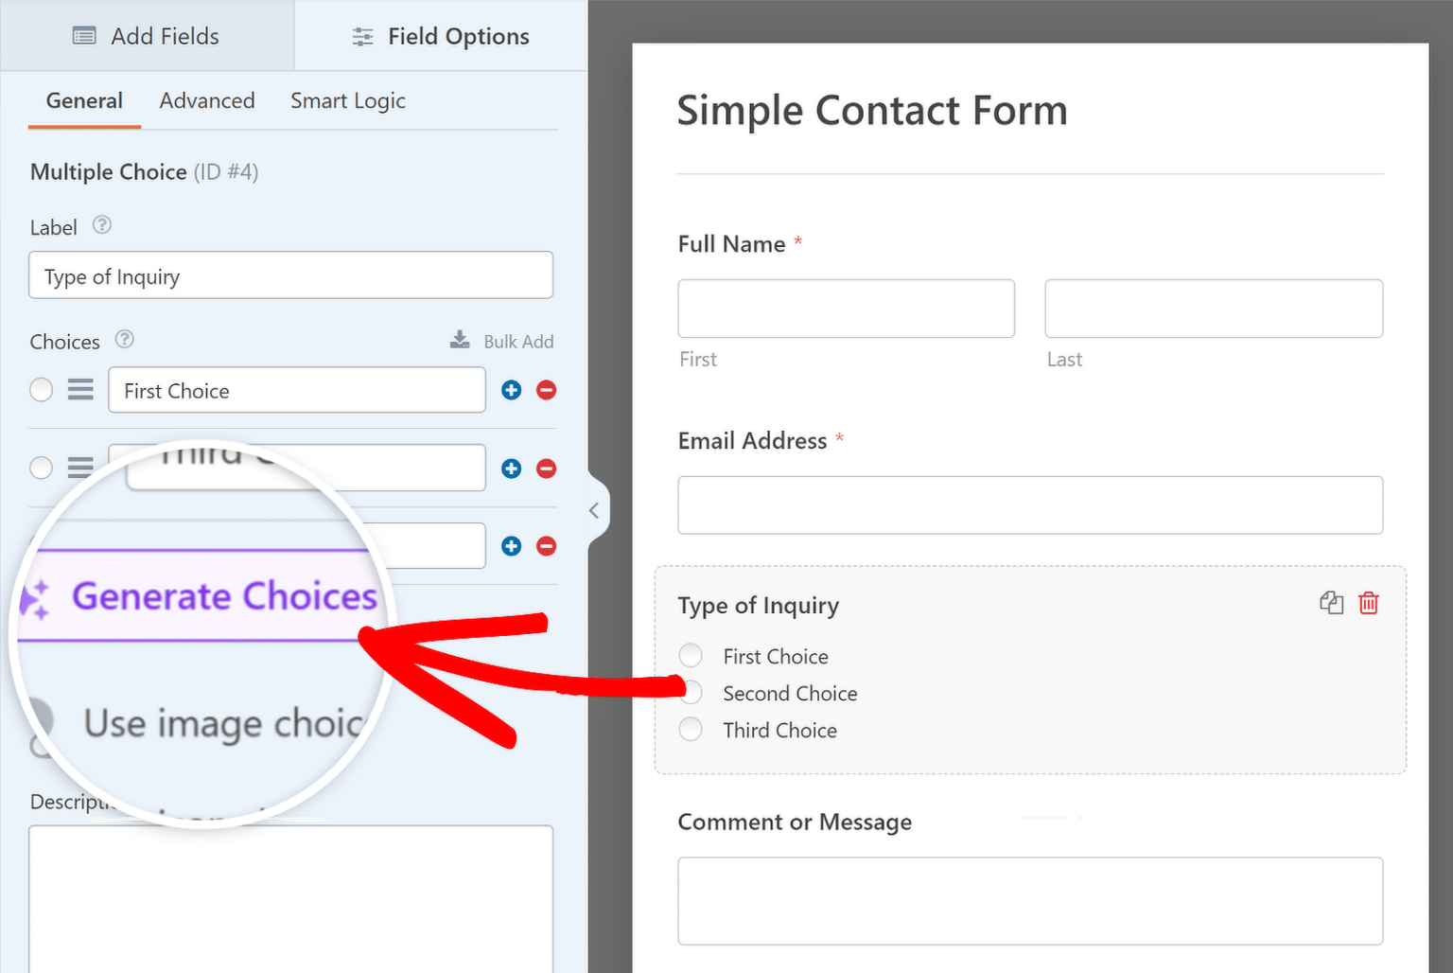
Task: Open the Choices help tooltip icon
Action: pos(124,340)
